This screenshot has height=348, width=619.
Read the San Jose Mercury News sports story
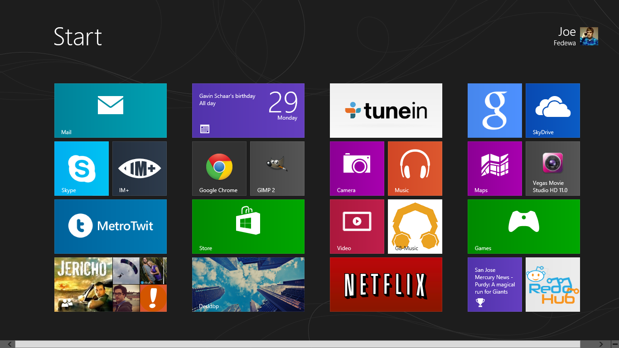tap(495, 284)
